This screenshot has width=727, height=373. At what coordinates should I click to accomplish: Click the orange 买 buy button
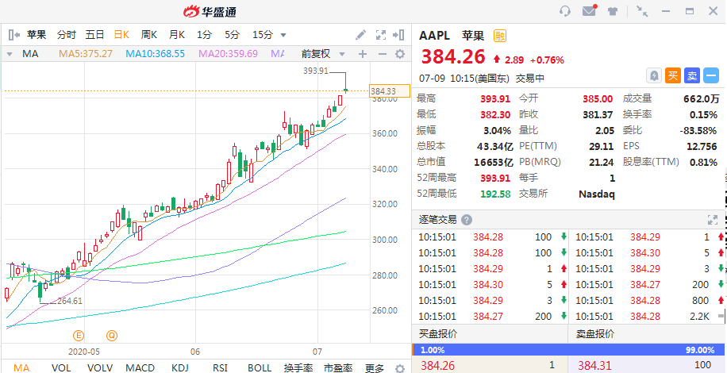coord(673,75)
